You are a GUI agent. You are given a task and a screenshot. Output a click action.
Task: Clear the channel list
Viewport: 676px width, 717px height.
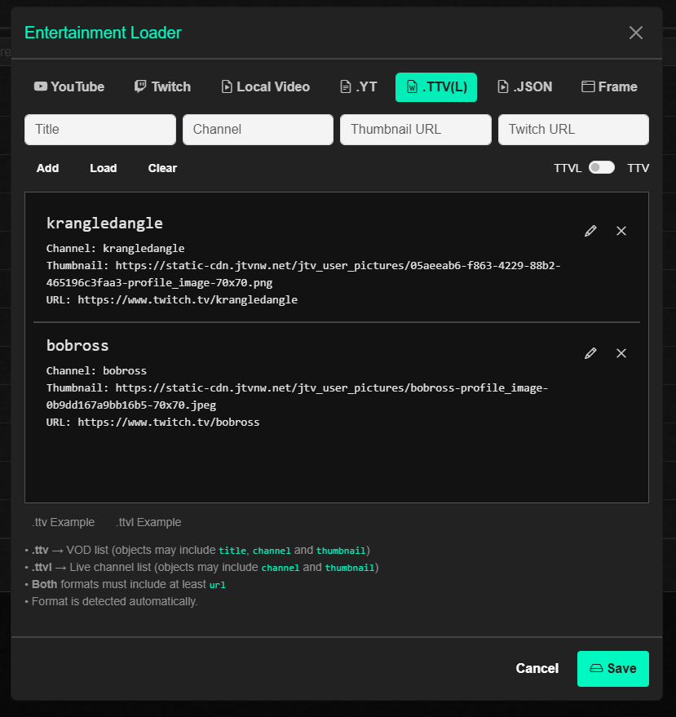point(162,168)
